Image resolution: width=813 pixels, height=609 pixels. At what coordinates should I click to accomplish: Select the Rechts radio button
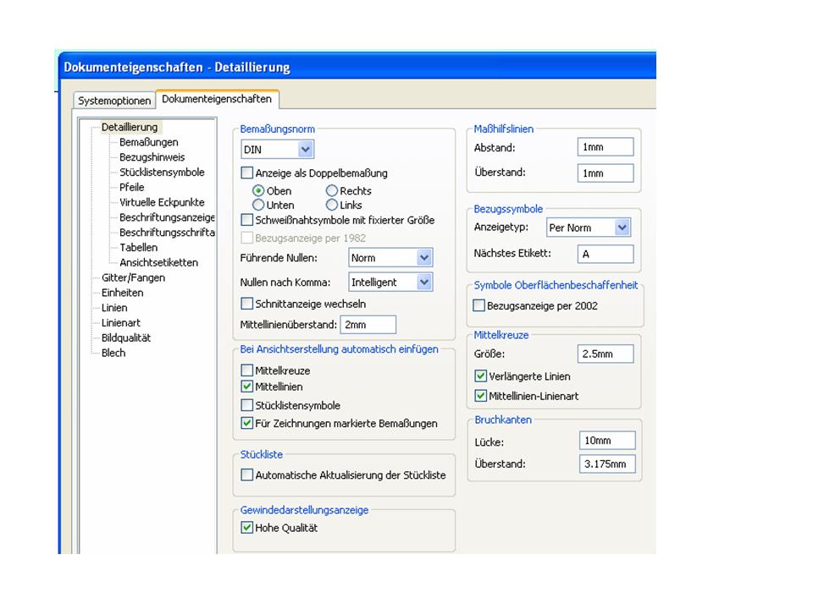pos(332,190)
